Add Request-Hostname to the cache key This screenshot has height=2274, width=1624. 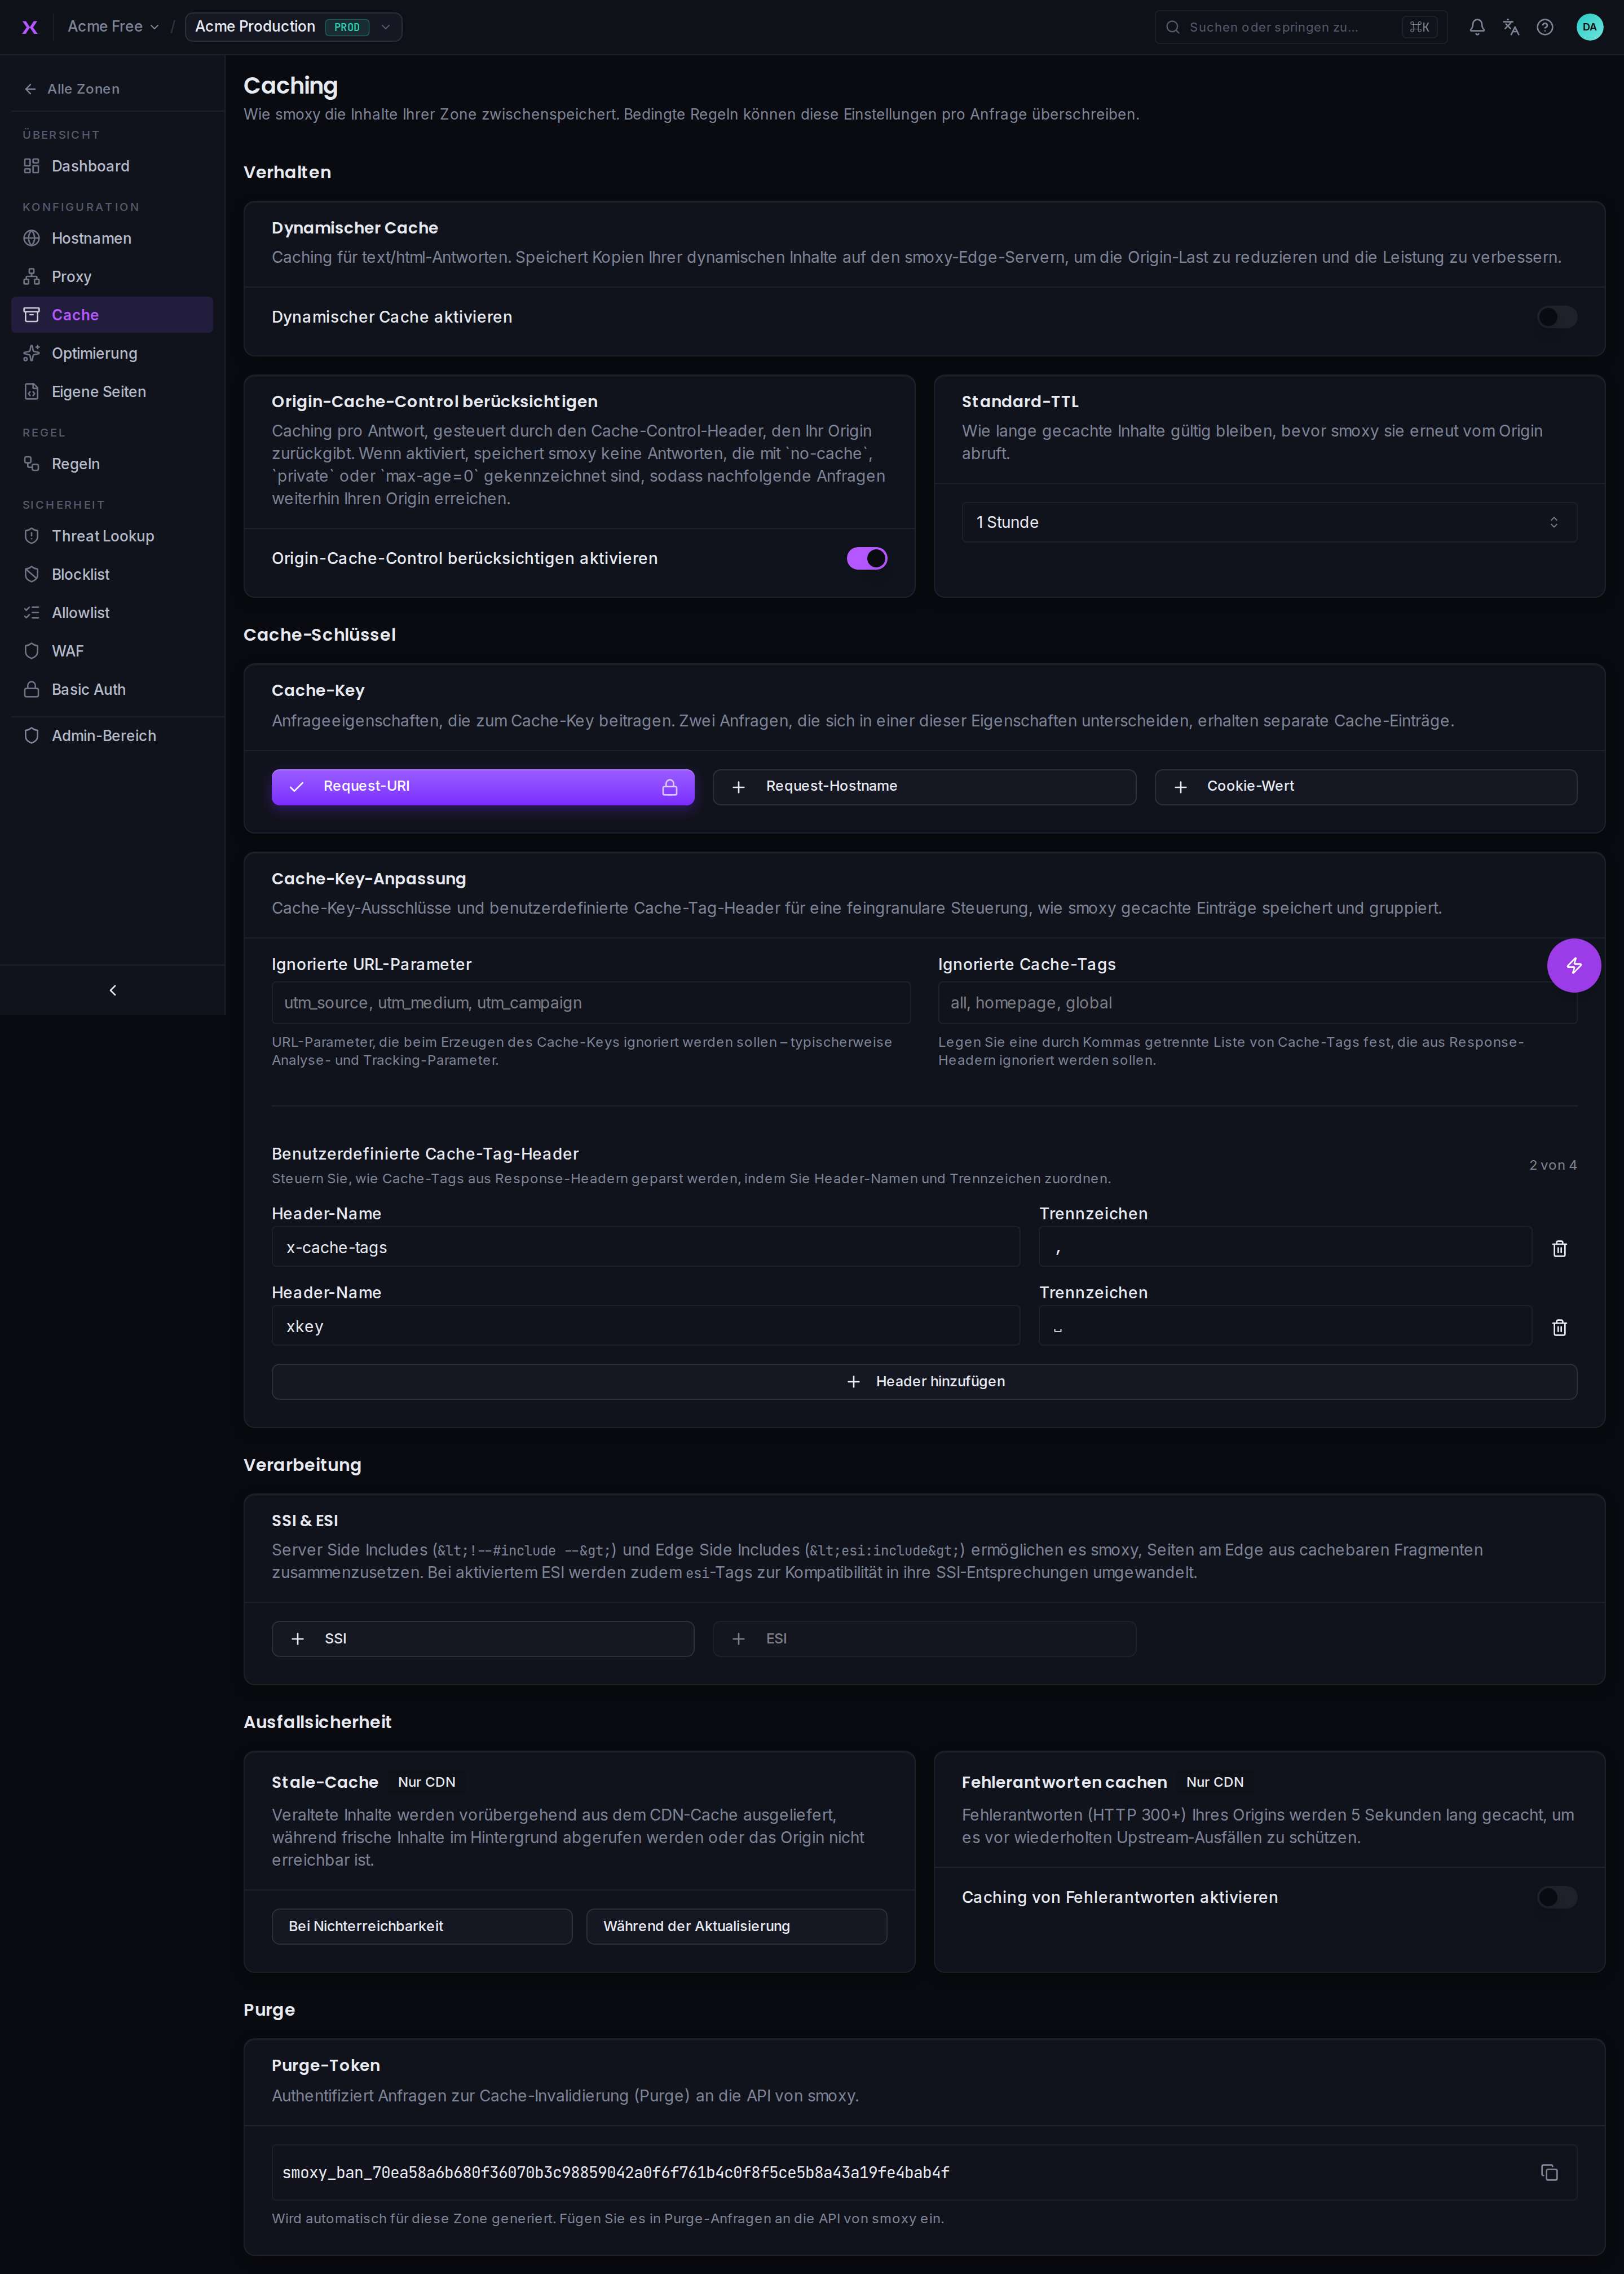pyautogui.click(x=924, y=787)
